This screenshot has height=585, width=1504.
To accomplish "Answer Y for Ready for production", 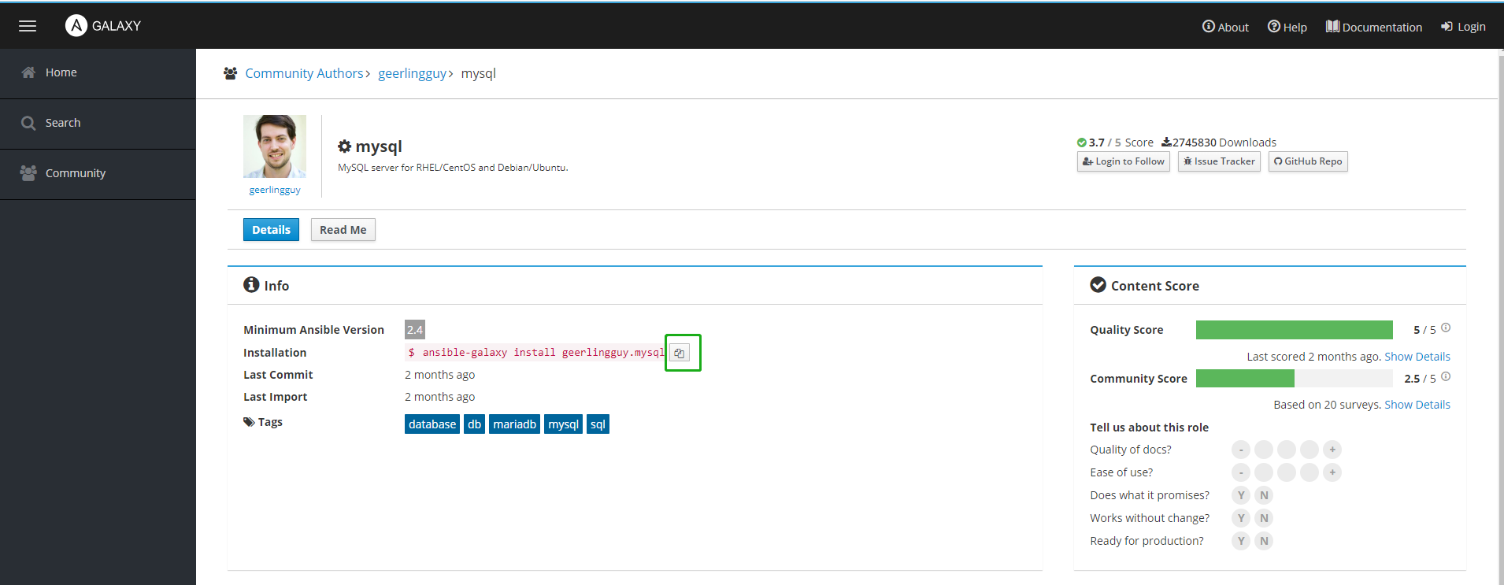I will tap(1241, 541).
